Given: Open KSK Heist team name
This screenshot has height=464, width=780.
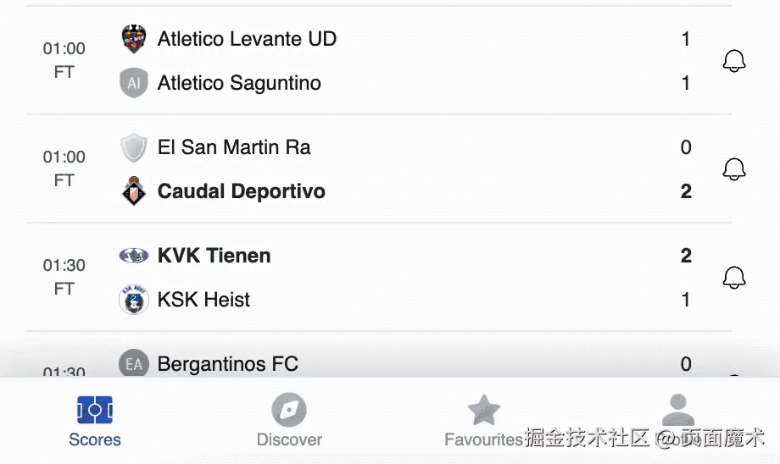Looking at the screenshot, I should pos(204,300).
